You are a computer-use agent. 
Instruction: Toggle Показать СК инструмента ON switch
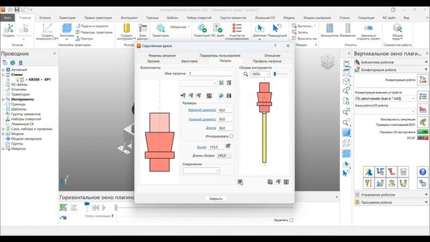[423, 132]
